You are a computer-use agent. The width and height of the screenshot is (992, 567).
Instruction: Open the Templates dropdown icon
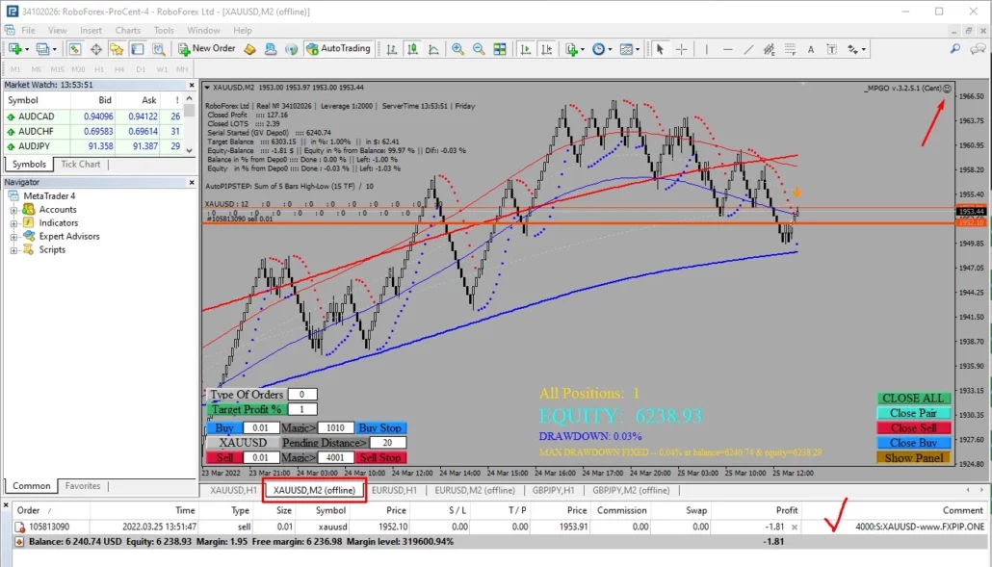[629, 49]
